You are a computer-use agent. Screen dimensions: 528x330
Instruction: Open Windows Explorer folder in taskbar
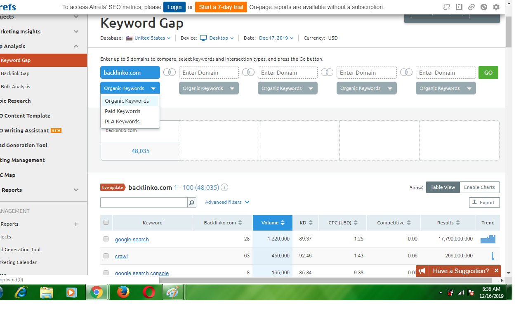coord(46,292)
